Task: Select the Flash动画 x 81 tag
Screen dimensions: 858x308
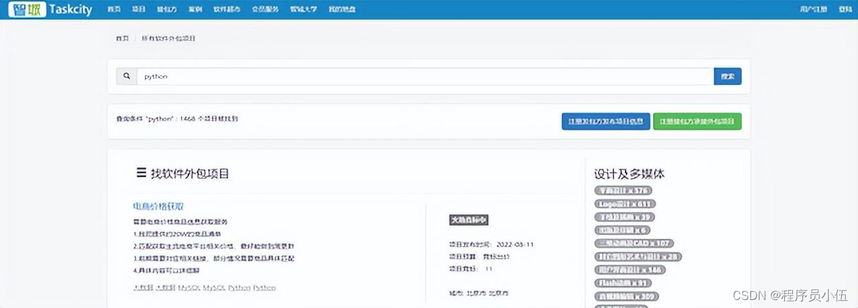Action: coord(623,283)
